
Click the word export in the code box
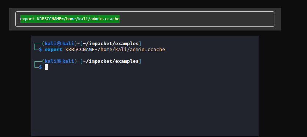[x=28, y=19]
